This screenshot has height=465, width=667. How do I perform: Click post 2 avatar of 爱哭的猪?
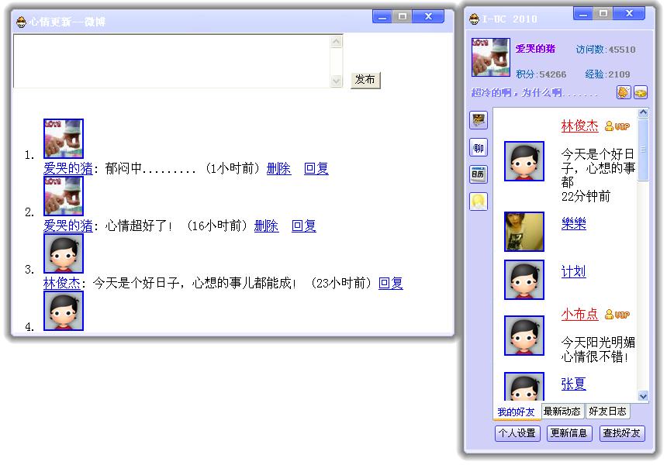pos(64,196)
